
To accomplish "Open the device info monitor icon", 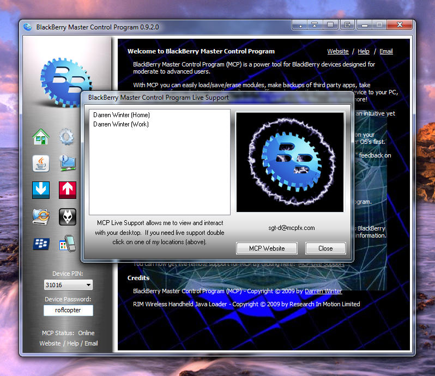I will (x=67, y=163).
